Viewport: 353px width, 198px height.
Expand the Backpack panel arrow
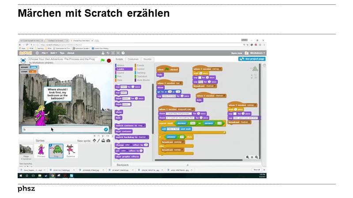click(x=188, y=165)
